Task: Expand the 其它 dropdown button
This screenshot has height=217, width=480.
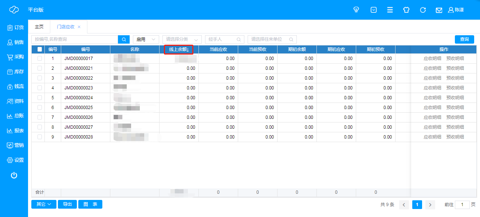Action: coord(44,204)
